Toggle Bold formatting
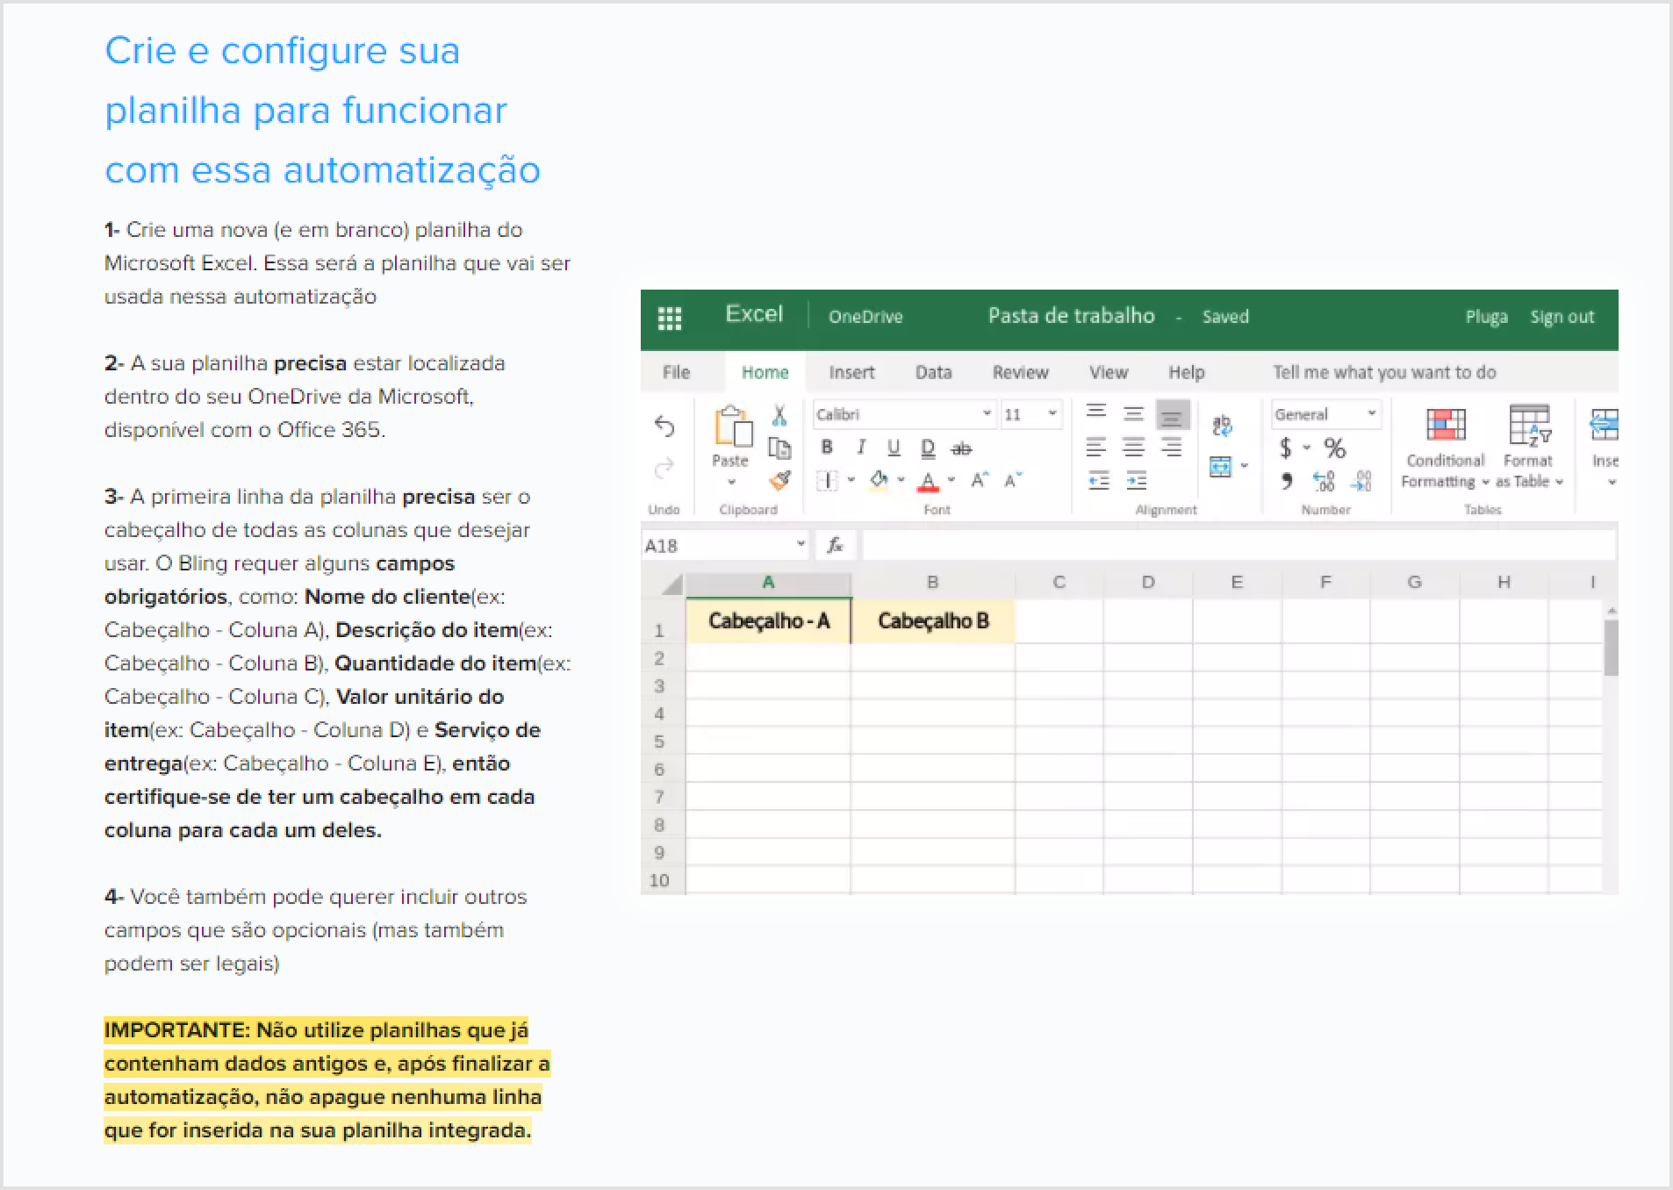 827,448
